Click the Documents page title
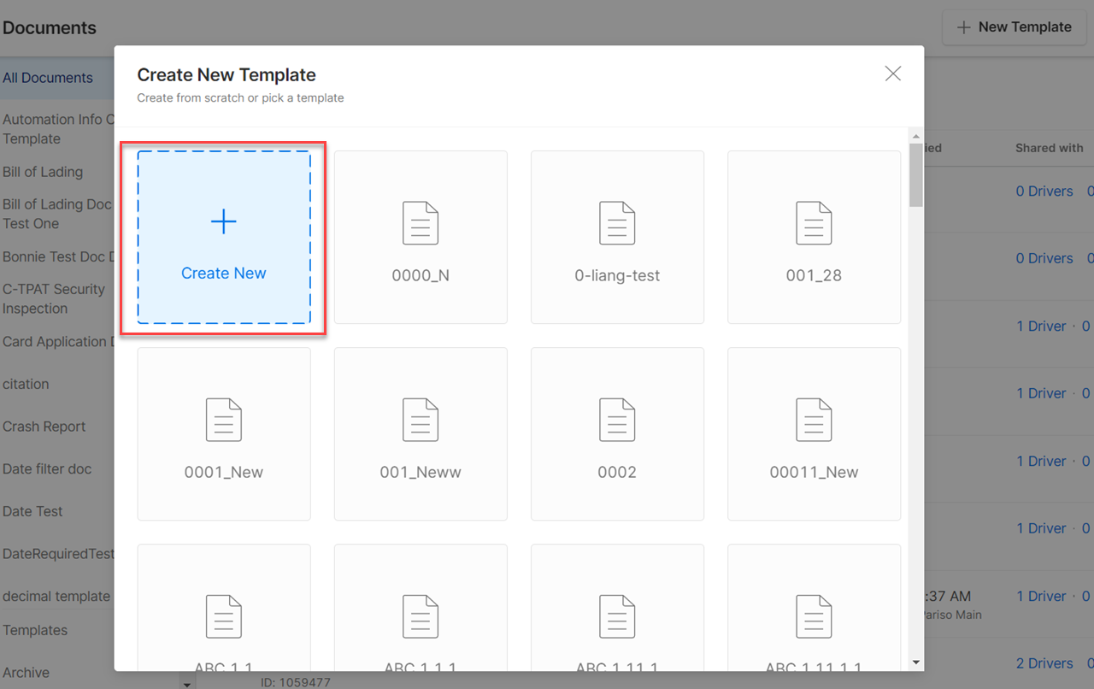This screenshot has width=1094, height=689. click(x=50, y=27)
